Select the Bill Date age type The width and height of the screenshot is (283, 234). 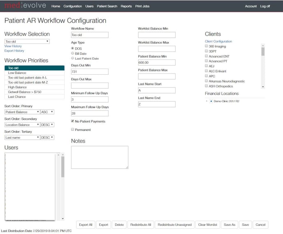73,53
